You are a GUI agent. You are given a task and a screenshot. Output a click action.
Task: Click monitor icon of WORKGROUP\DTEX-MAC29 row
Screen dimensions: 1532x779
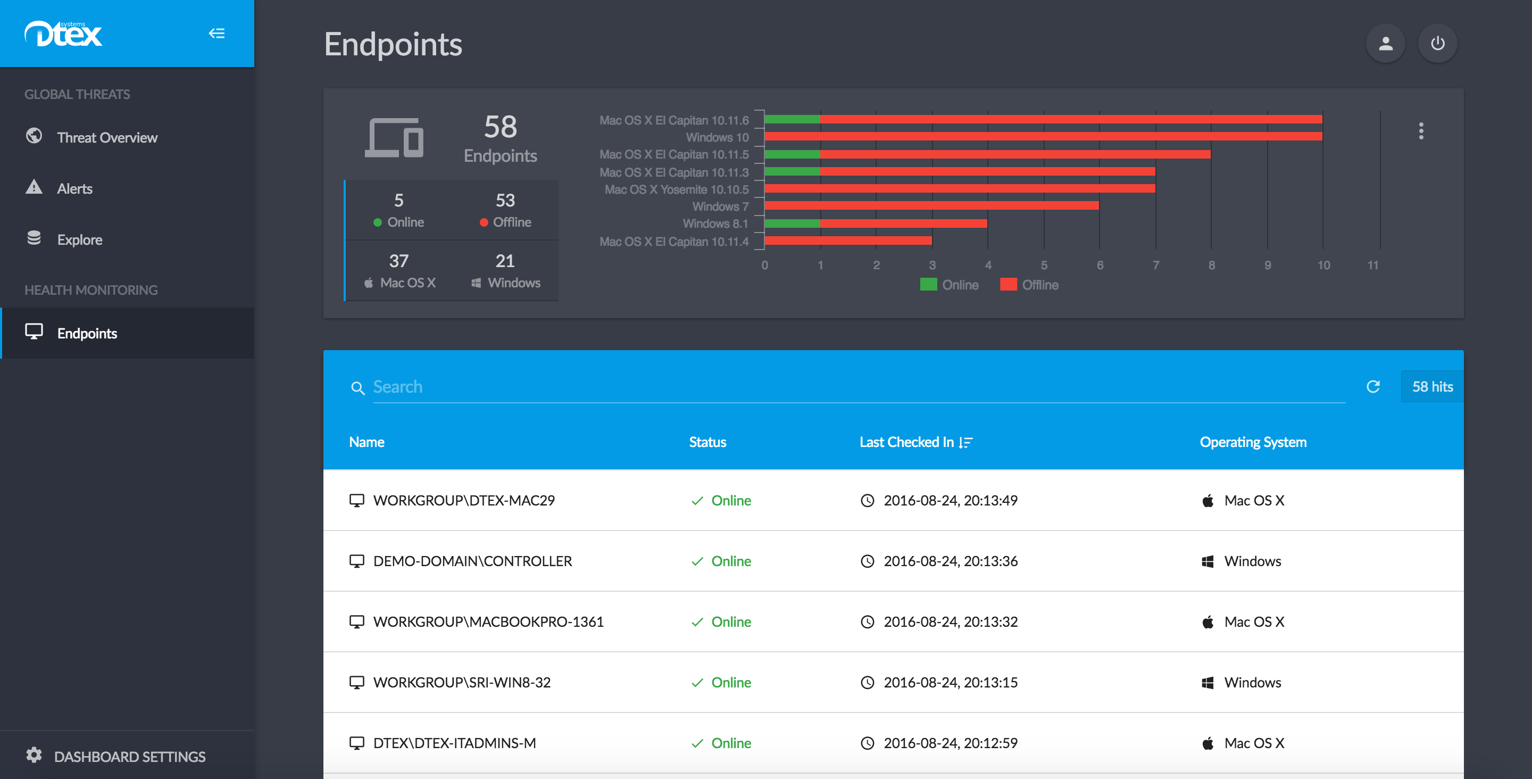pos(356,501)
